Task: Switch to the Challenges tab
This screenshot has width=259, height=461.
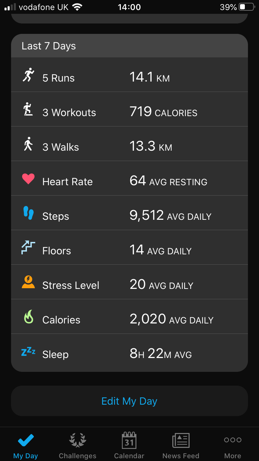Action: pos(77,445)
